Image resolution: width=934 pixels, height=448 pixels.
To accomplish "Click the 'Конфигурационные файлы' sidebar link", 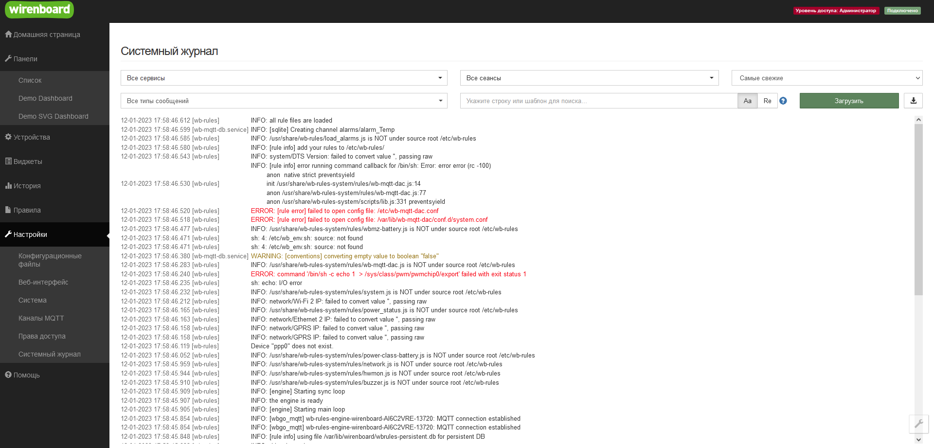I will [50, 260].
